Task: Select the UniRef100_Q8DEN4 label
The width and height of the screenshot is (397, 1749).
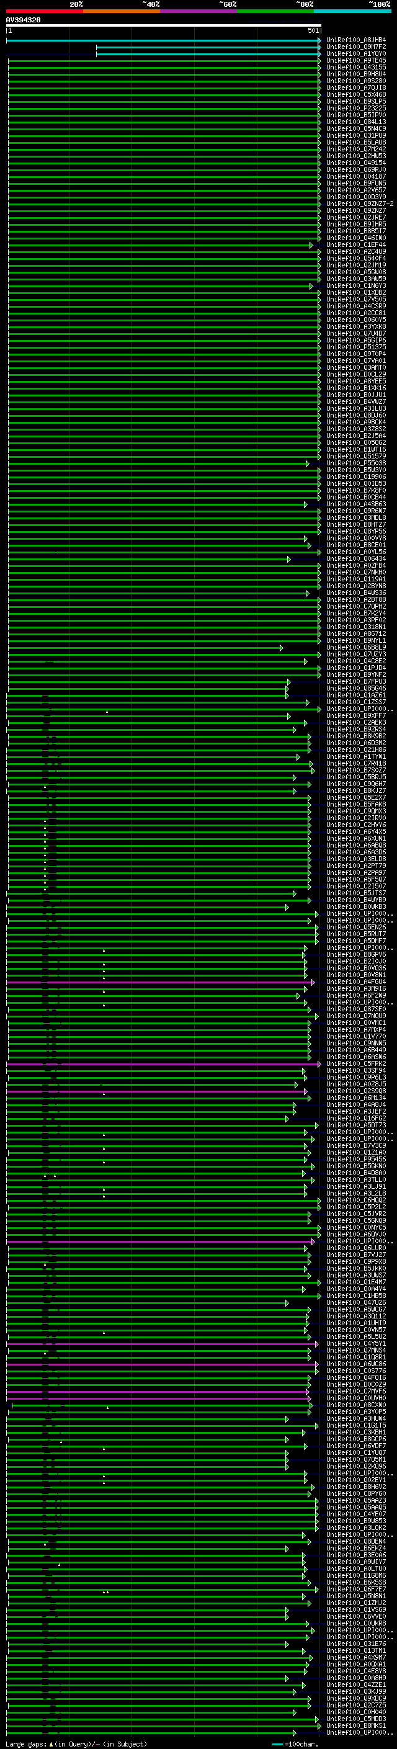Action: point(355,1541)
